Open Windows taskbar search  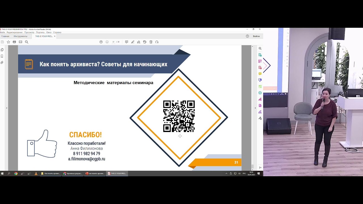[x=9, y=173]
